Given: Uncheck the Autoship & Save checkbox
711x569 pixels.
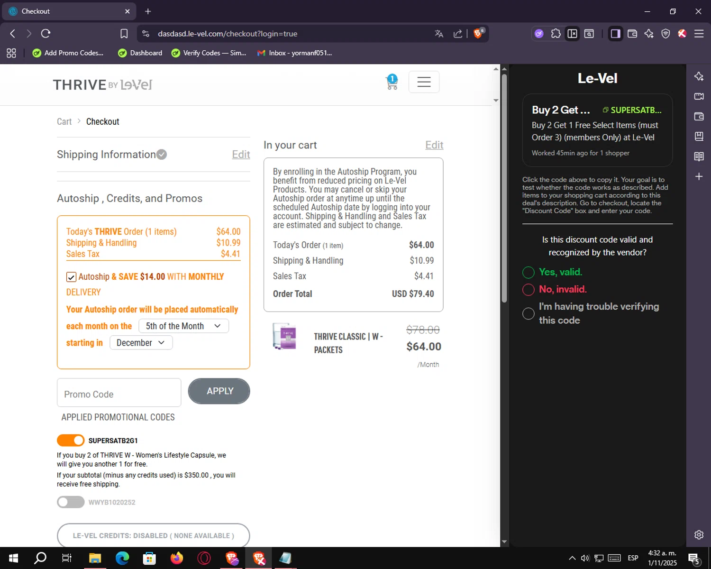Looking at the screenshot, I should (71, 277).
